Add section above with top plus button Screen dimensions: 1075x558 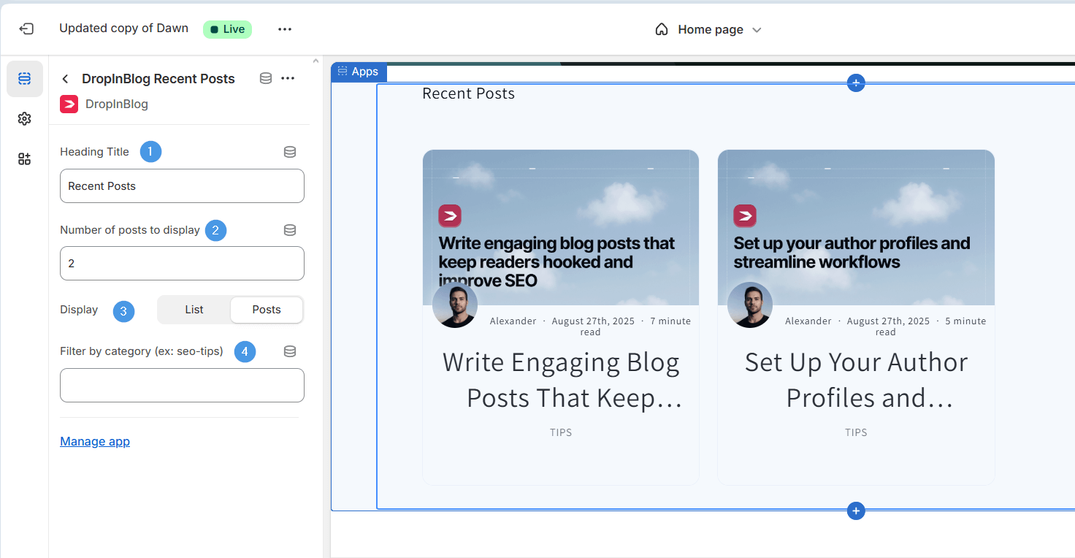[x=856, y=83]
